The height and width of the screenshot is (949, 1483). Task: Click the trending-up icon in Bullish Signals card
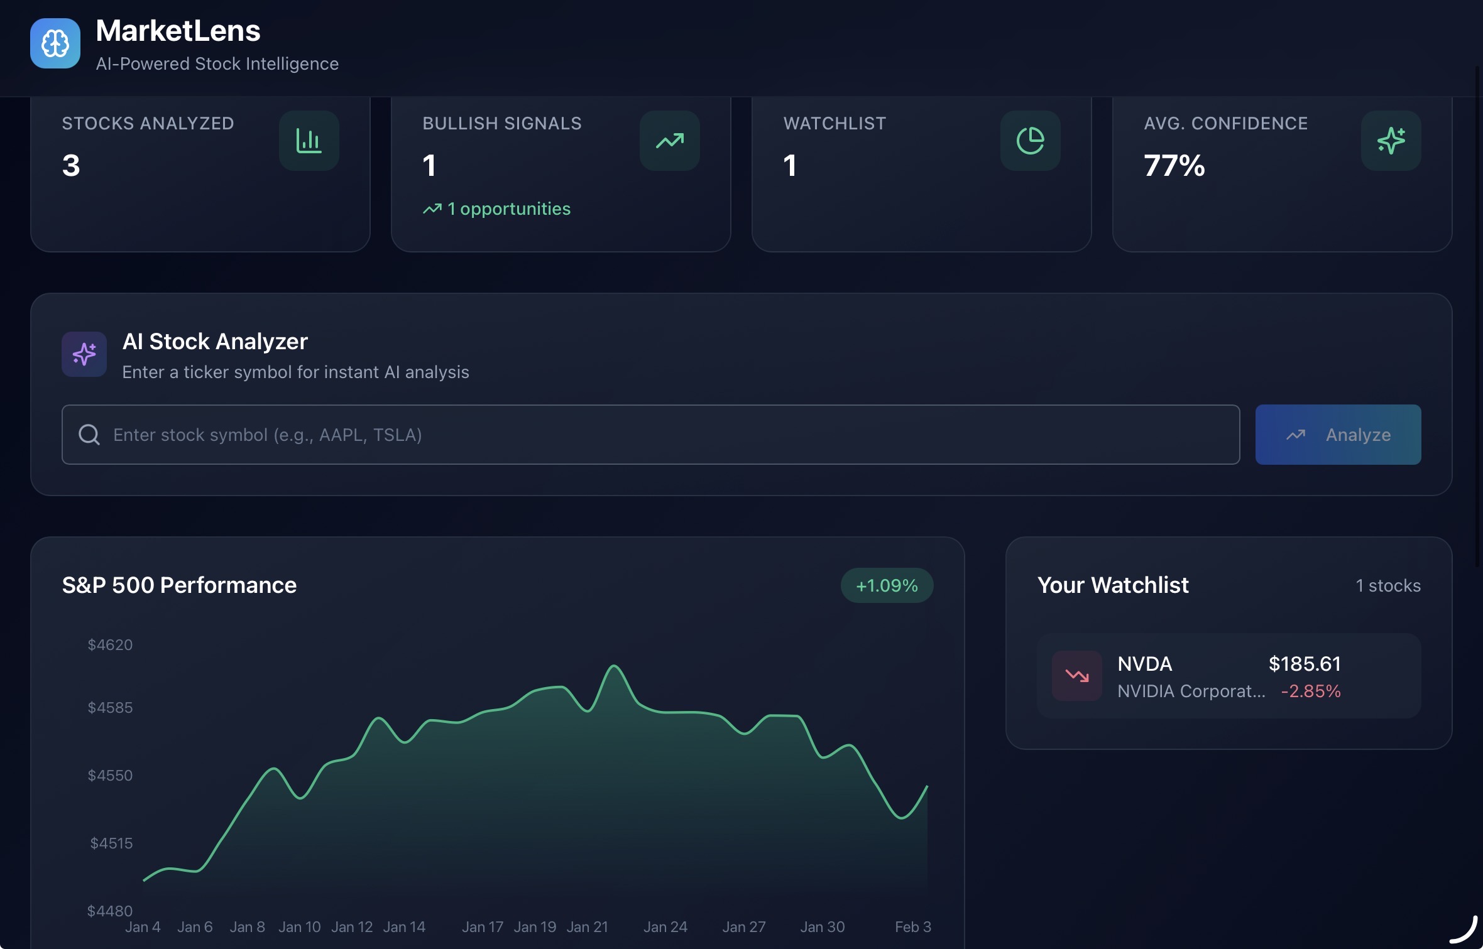[669, 141]
